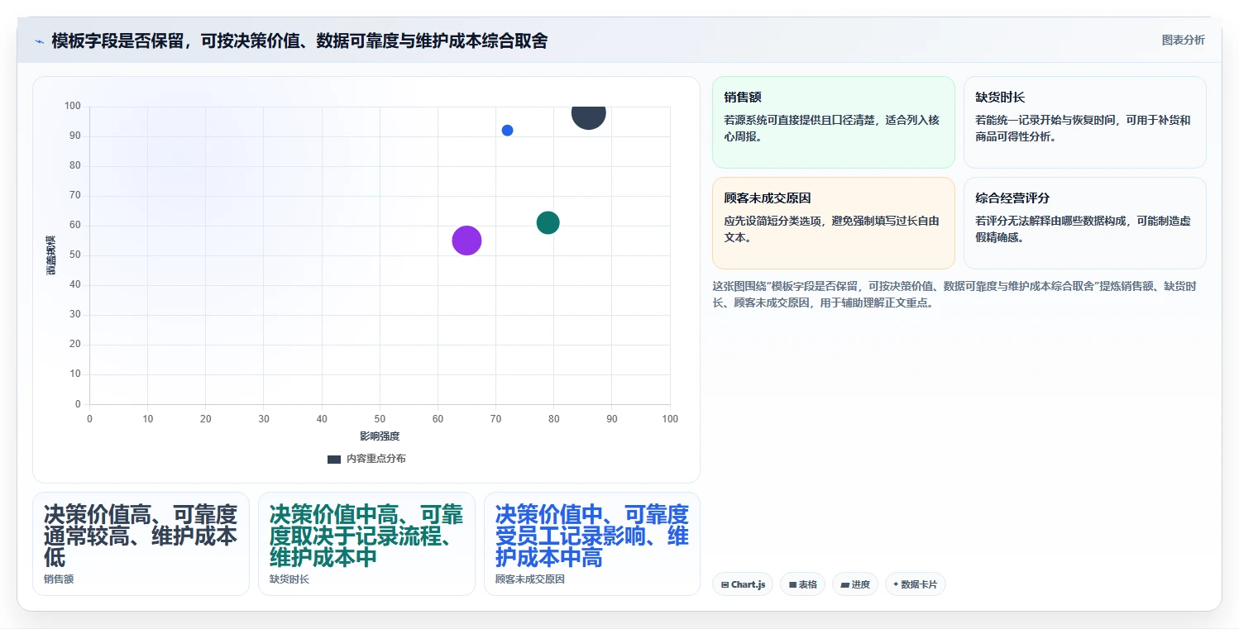Open the 缺货时长 info card
This screenshot has width=1239, height=629.
tap(1084, 122)
